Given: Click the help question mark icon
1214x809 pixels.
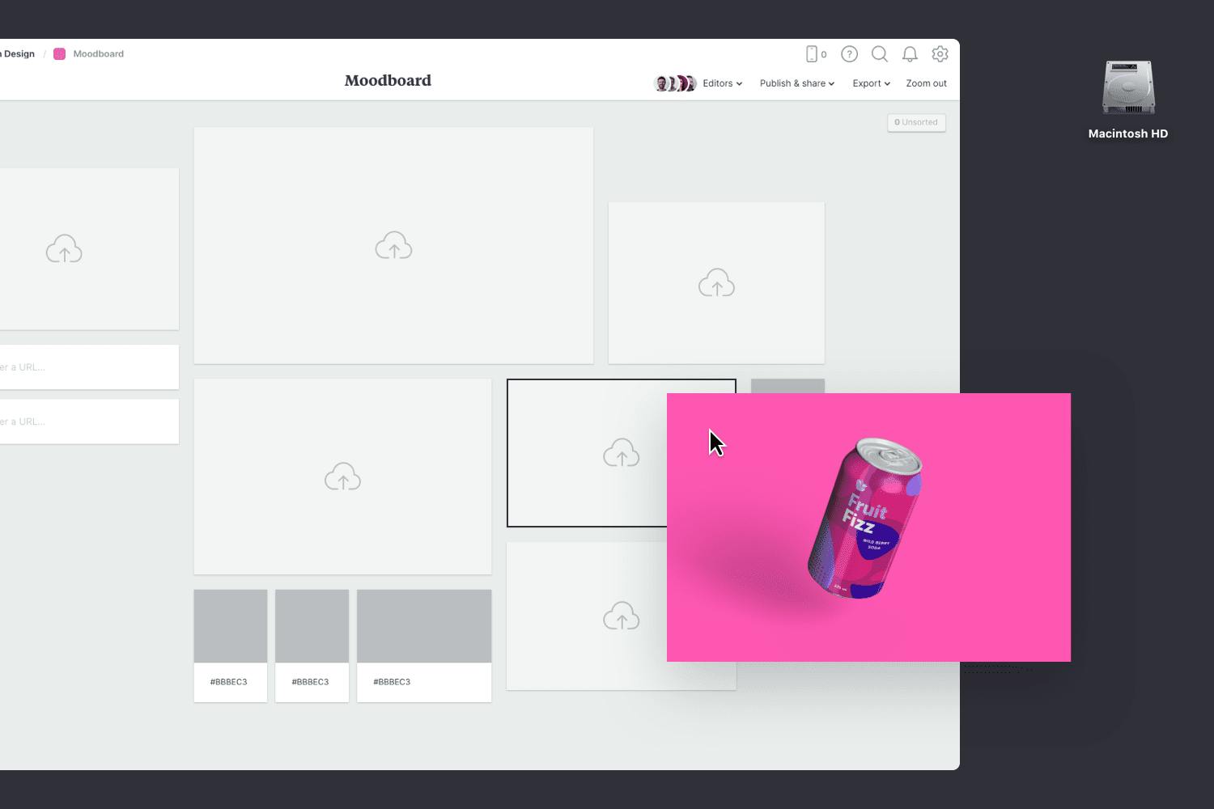Looking at the screenshot, I should tap(849, 53).
